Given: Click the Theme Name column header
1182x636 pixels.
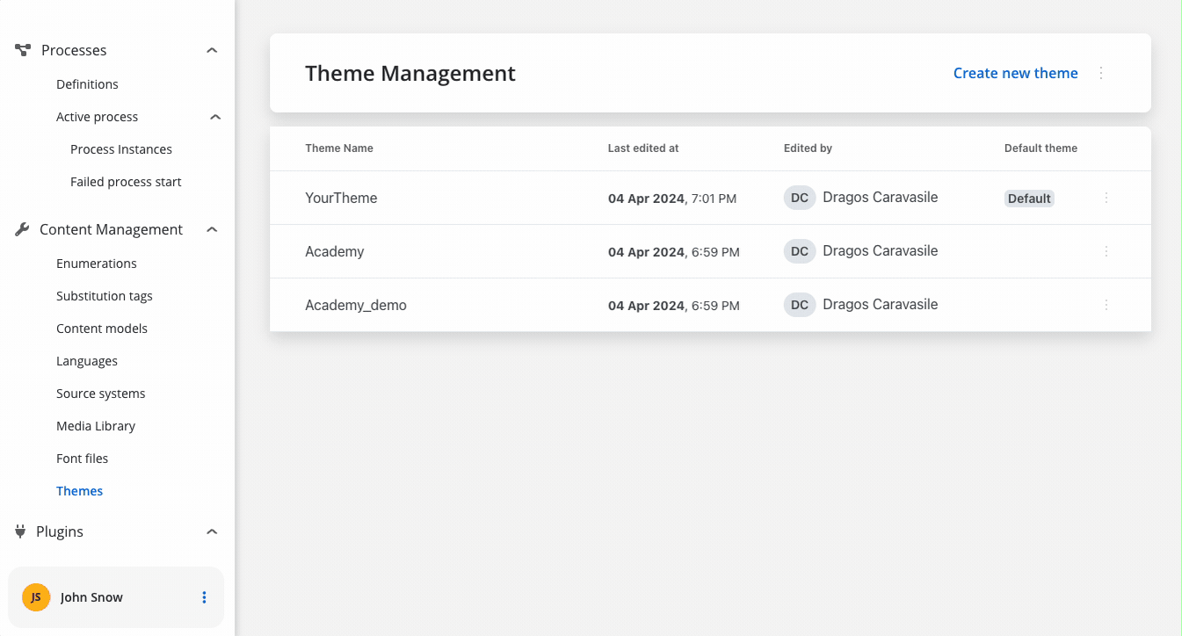Looking at the screenshot, I should (339, 148).
